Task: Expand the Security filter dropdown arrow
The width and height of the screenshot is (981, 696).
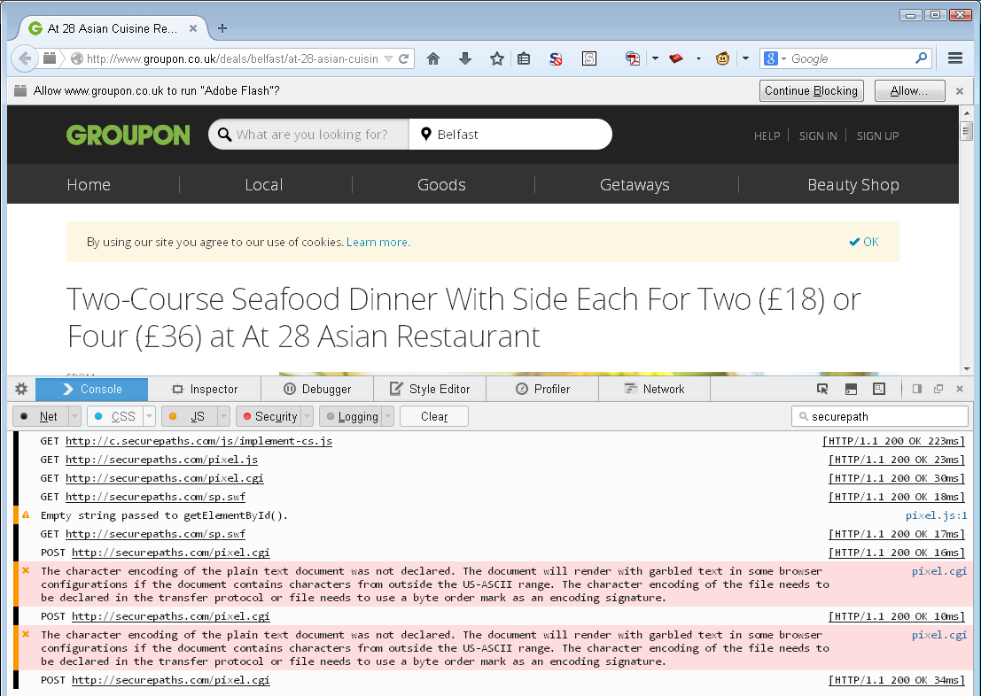Action: [308, 416]
